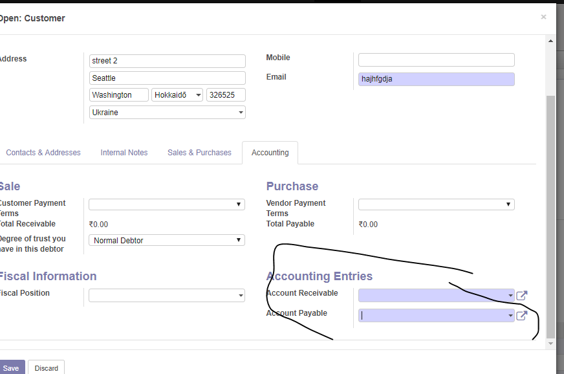
Task: Expand the Account Payable dropdown
Action: point(510,316)
